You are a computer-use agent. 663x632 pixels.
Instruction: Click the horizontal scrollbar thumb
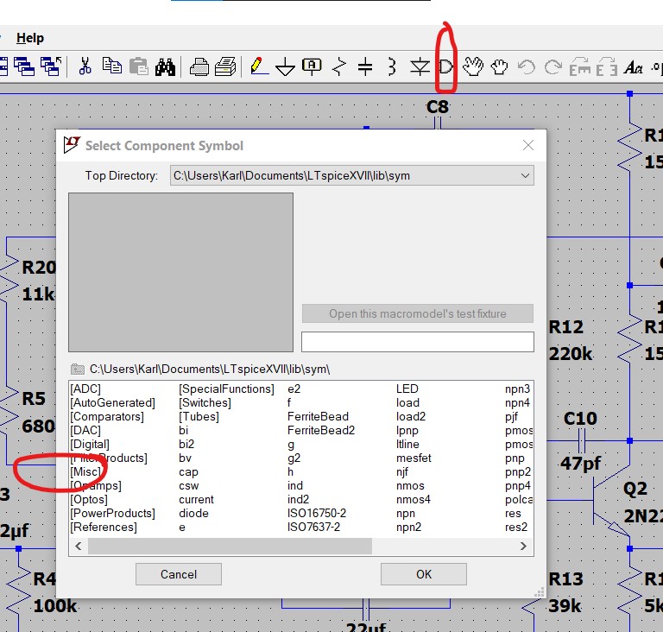230,547
